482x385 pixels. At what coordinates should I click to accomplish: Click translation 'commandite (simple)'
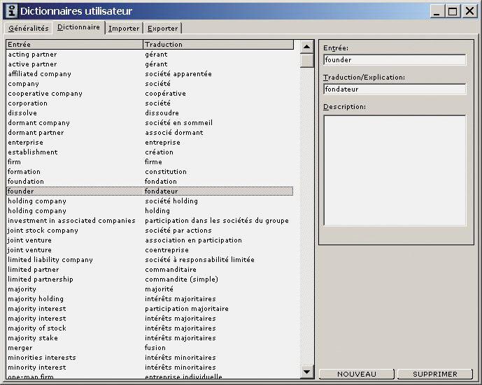click(x=181, y=279)
